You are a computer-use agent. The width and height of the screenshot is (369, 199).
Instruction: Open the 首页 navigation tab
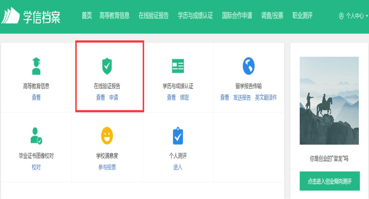coord(87,16)
